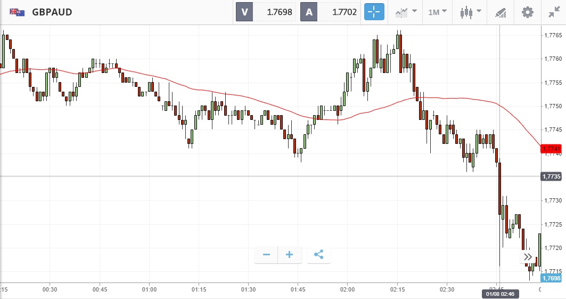Share the chart

tap(318, 255)
